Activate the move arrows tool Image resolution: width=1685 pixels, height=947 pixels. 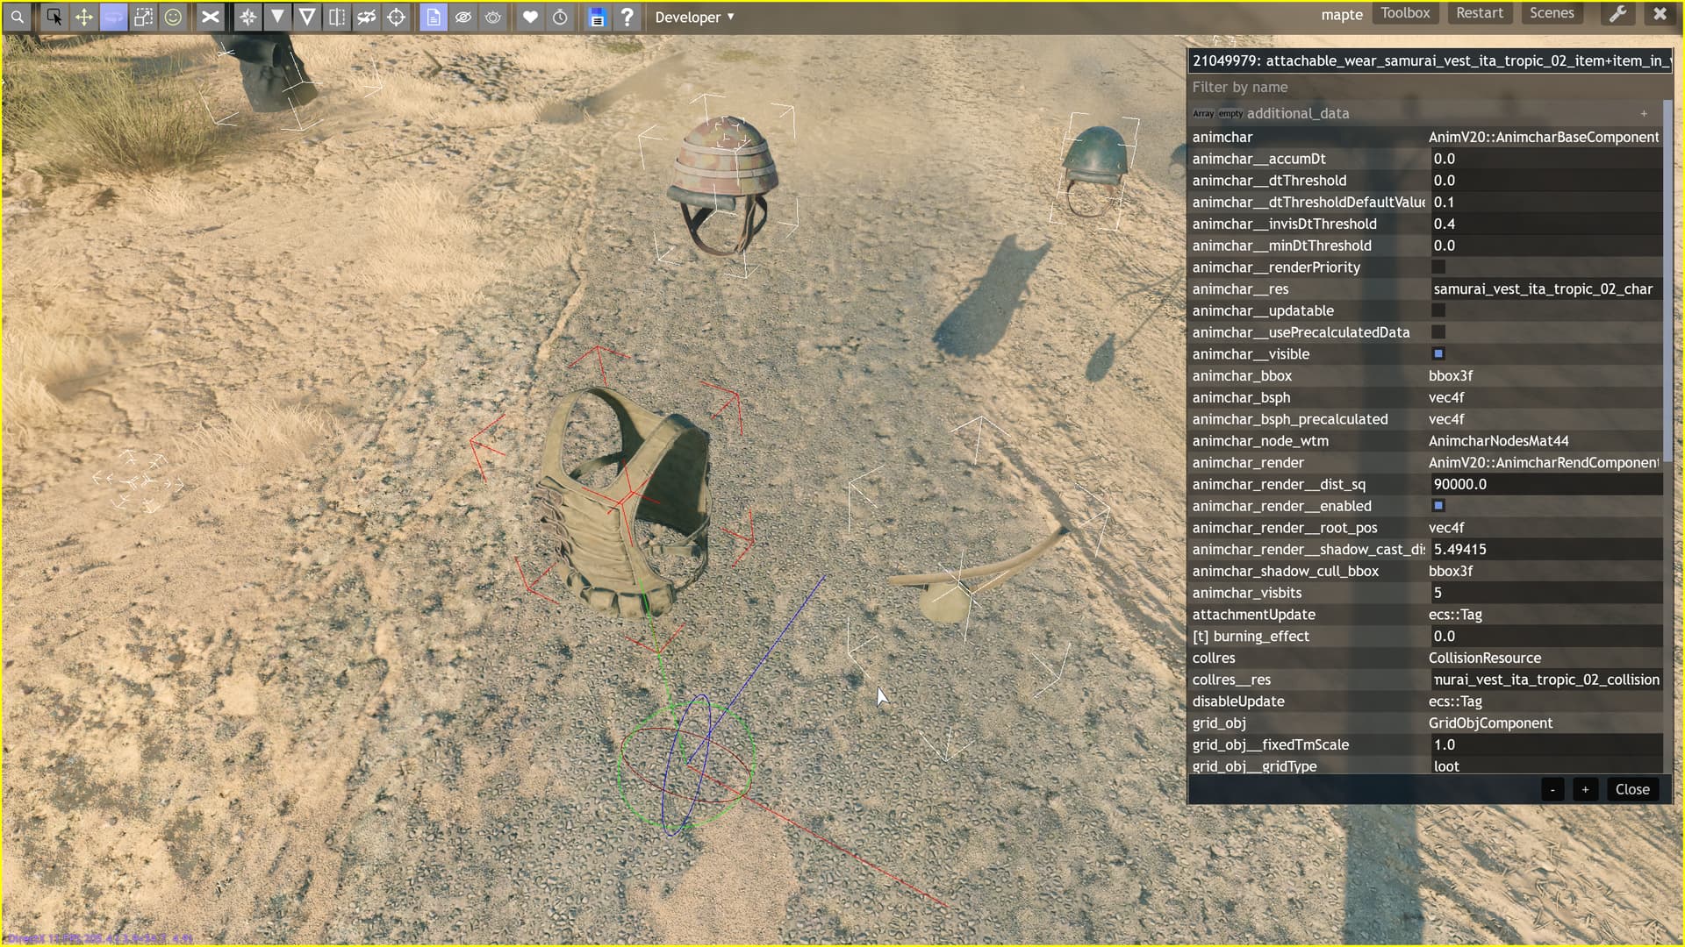click(x=83, y=17)
